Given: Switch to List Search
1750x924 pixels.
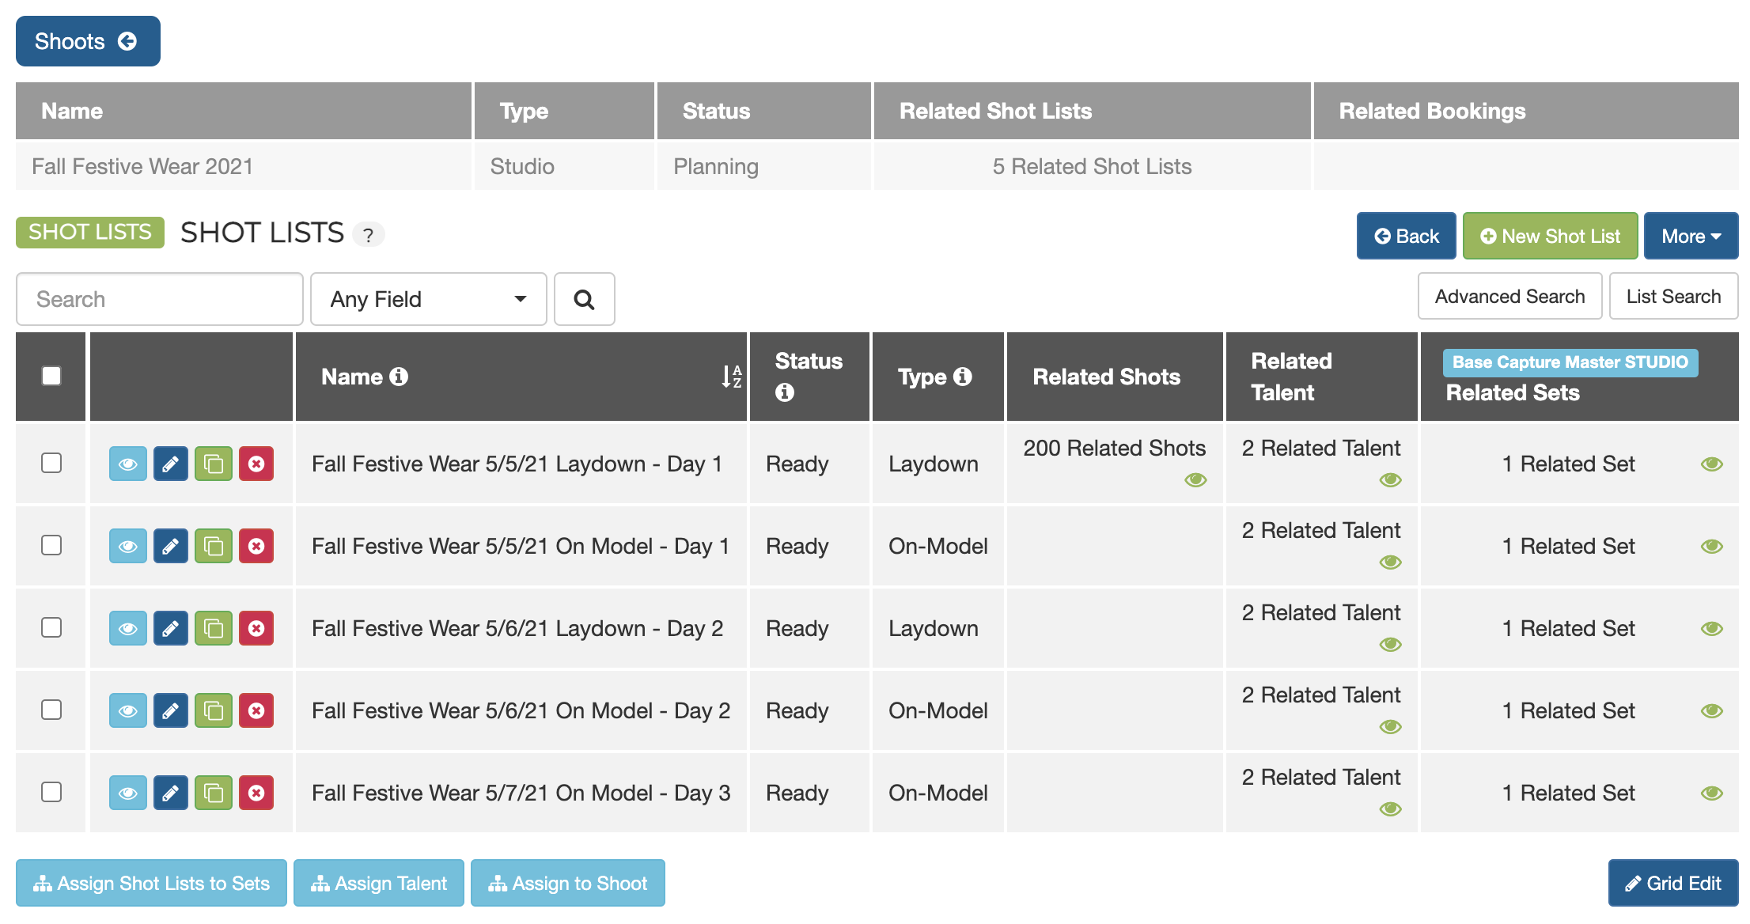Looking at the screenshot, I should 1672,296.
